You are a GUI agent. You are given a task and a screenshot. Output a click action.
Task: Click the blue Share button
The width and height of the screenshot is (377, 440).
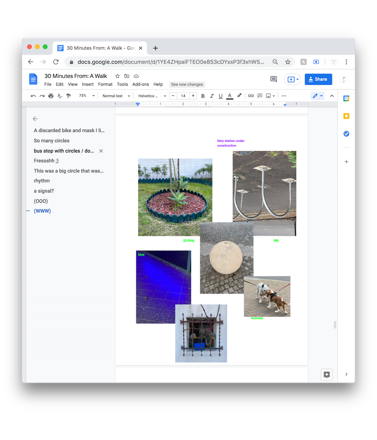click(318, 79)
